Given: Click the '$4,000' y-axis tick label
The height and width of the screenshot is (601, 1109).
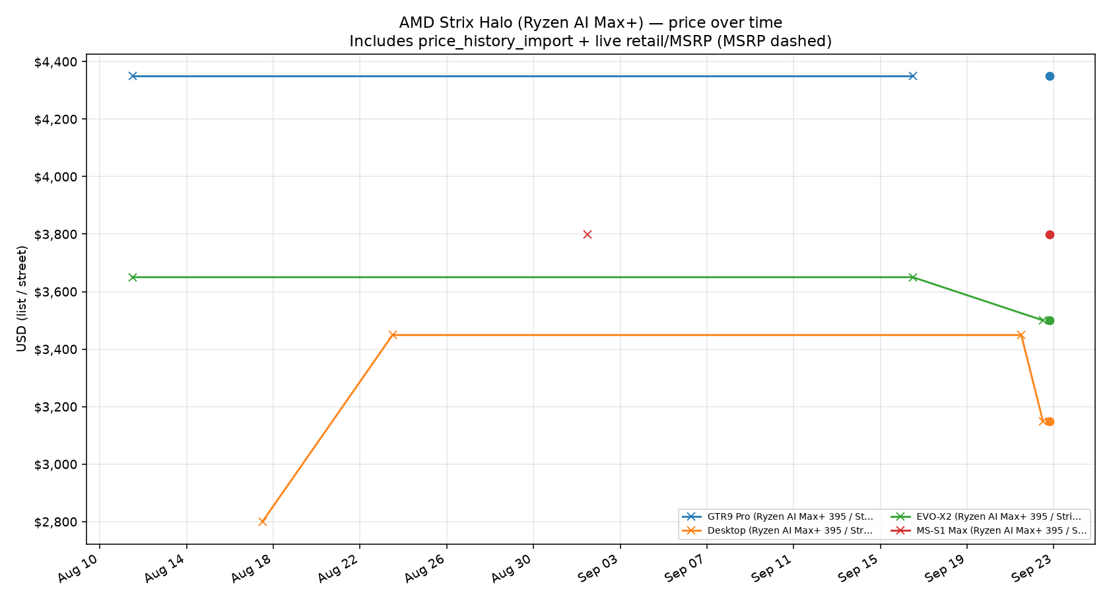Looking at the screenshot, I should [x=55, y=177].
